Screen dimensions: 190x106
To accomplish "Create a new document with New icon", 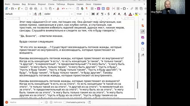I will tap(6, 9).
